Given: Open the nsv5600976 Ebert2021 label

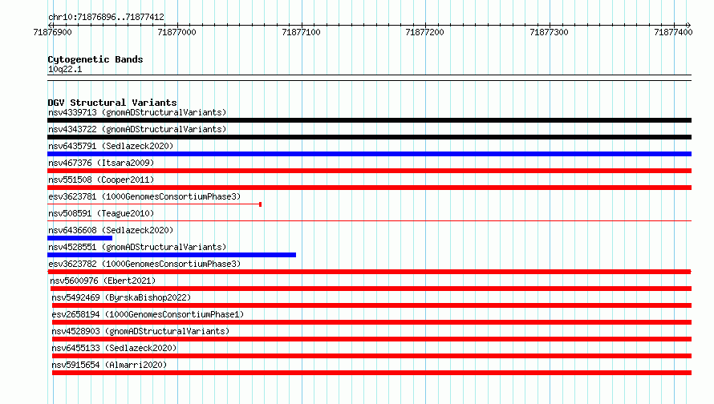Looking at the screenshot, I should (x=103, y=281).
